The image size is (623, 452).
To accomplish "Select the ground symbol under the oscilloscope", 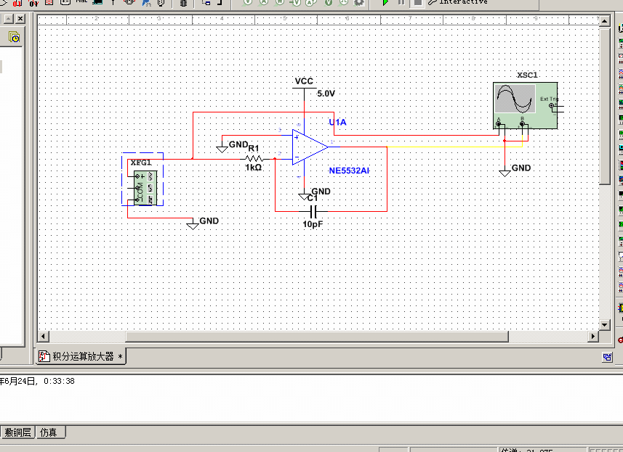I will click(x=505, y=173).
